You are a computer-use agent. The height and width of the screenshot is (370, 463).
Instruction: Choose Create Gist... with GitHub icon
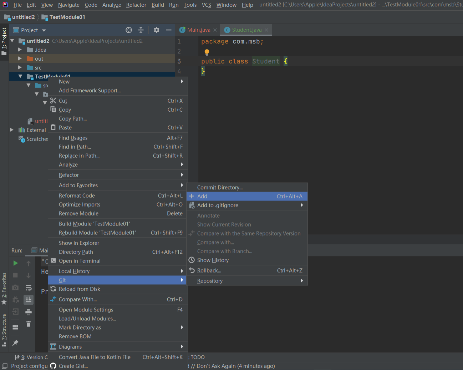pyautogui.click(x=118, y=366)
